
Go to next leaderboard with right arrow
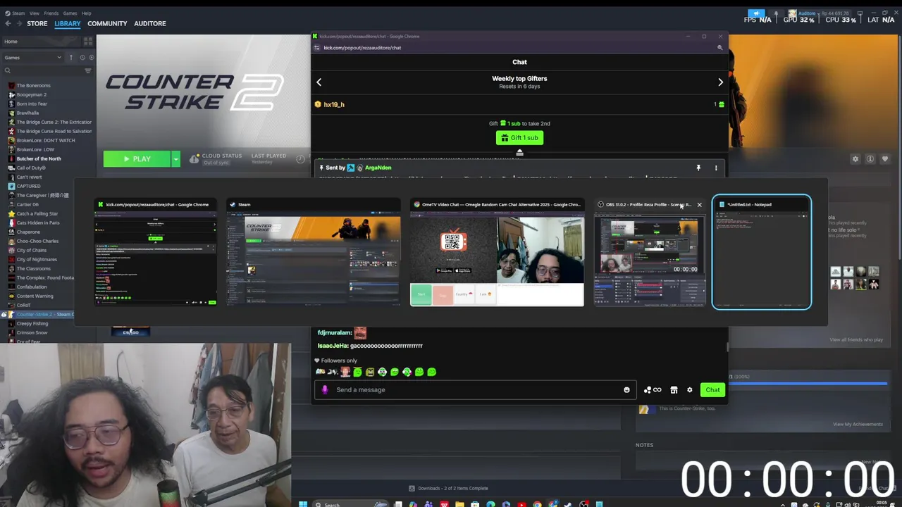(x=720, y=82)
